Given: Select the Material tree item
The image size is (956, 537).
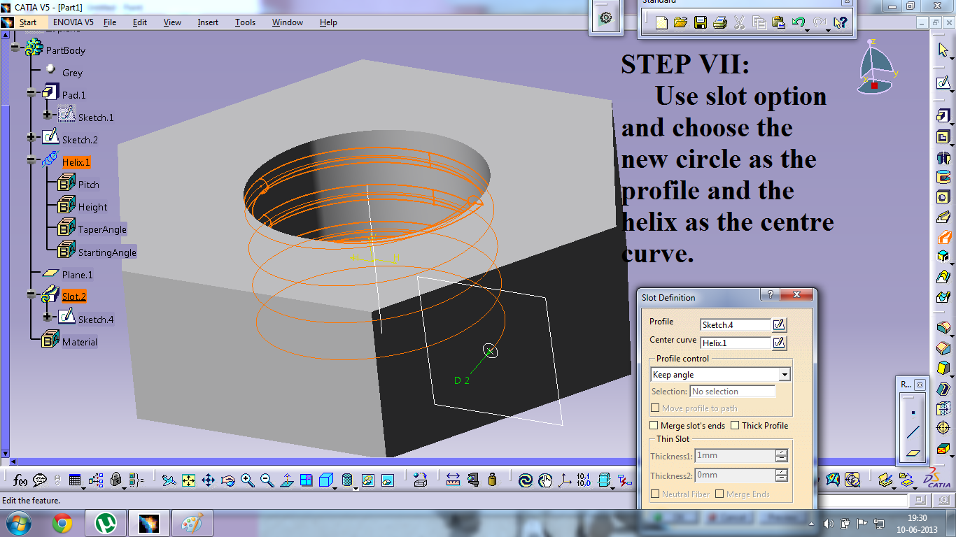Looking at the screenshot, I should pyautogui.click(x=80, y=342).
